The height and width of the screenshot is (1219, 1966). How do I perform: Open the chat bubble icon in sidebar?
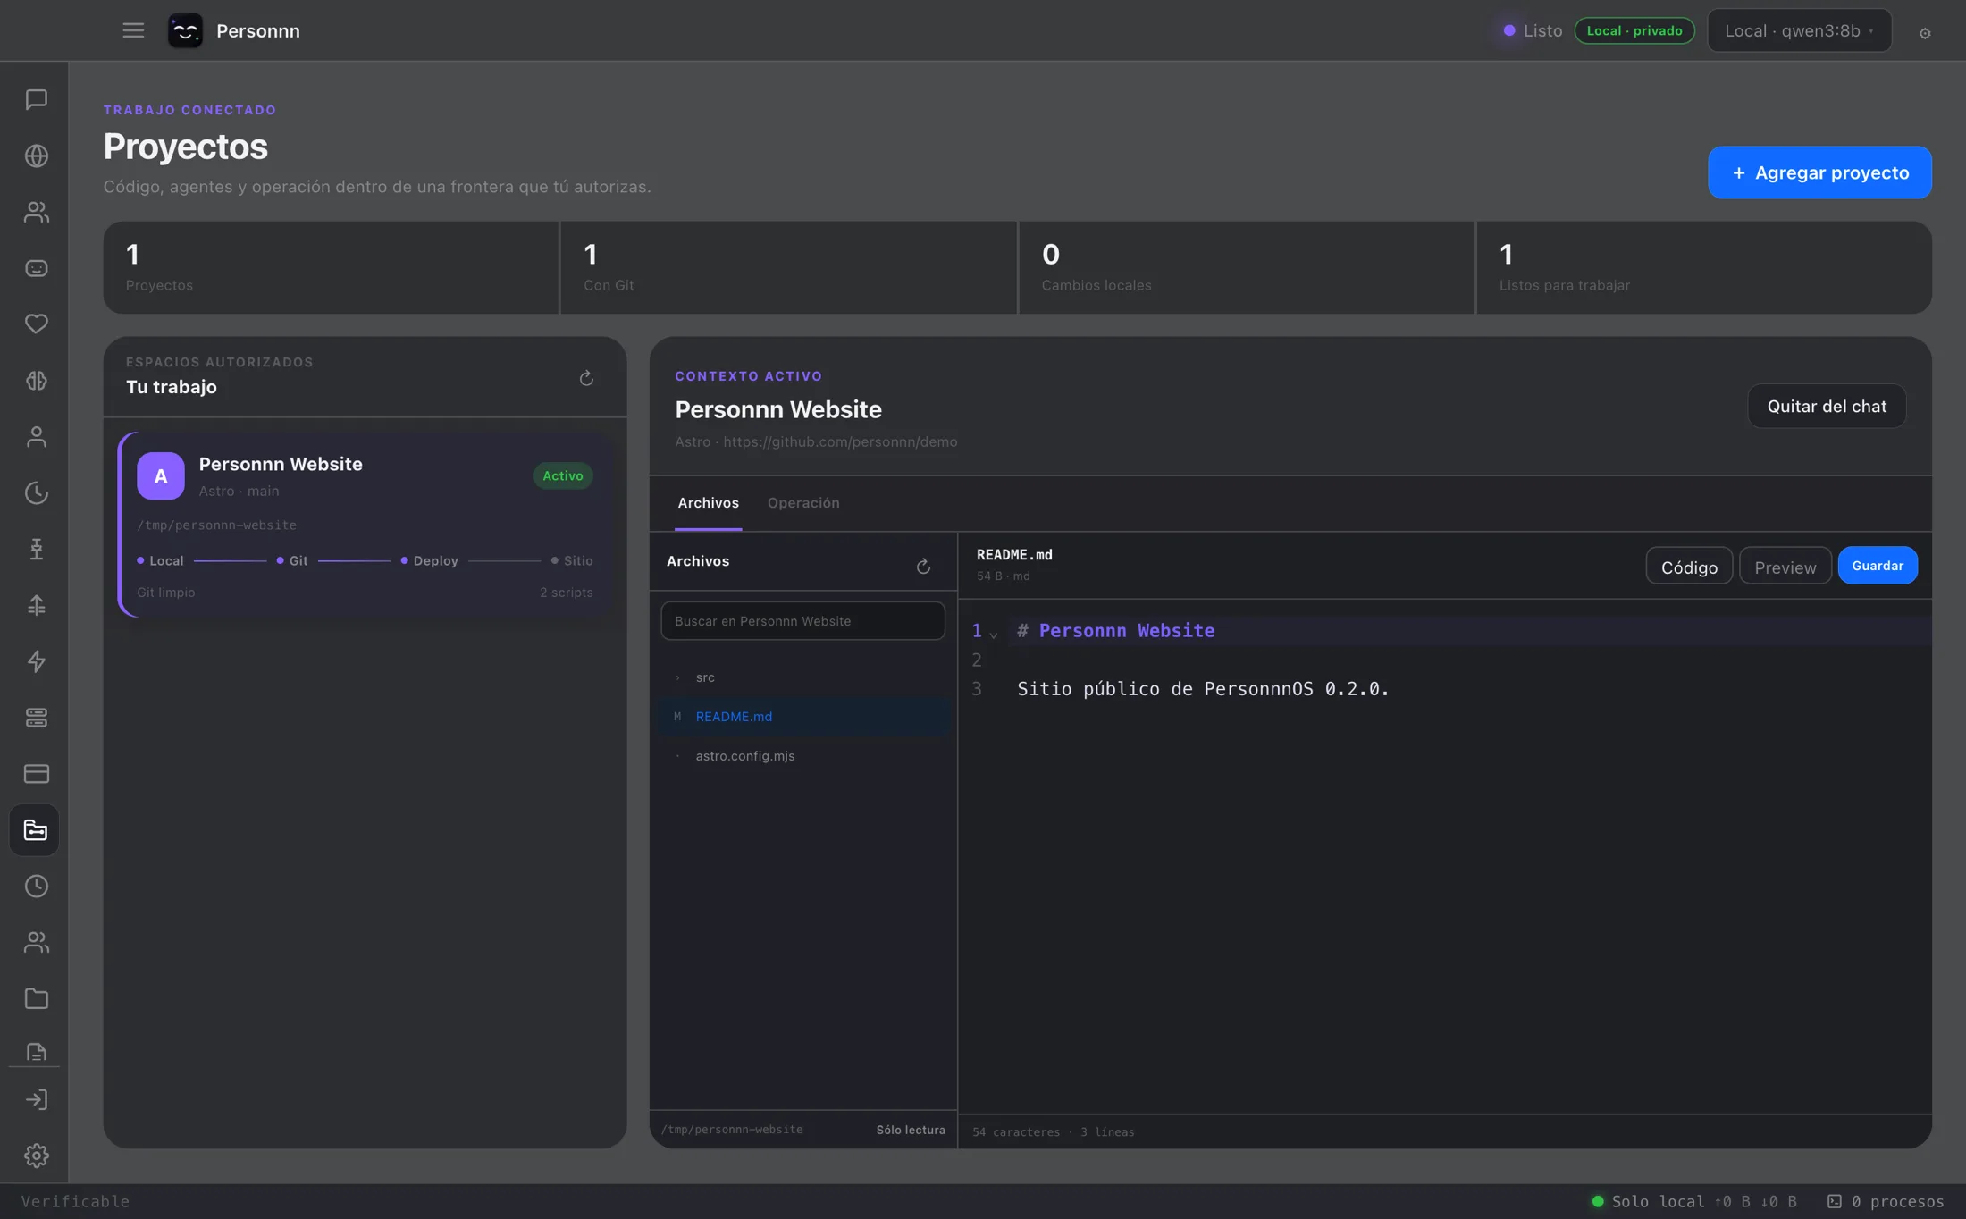[36, 99]
